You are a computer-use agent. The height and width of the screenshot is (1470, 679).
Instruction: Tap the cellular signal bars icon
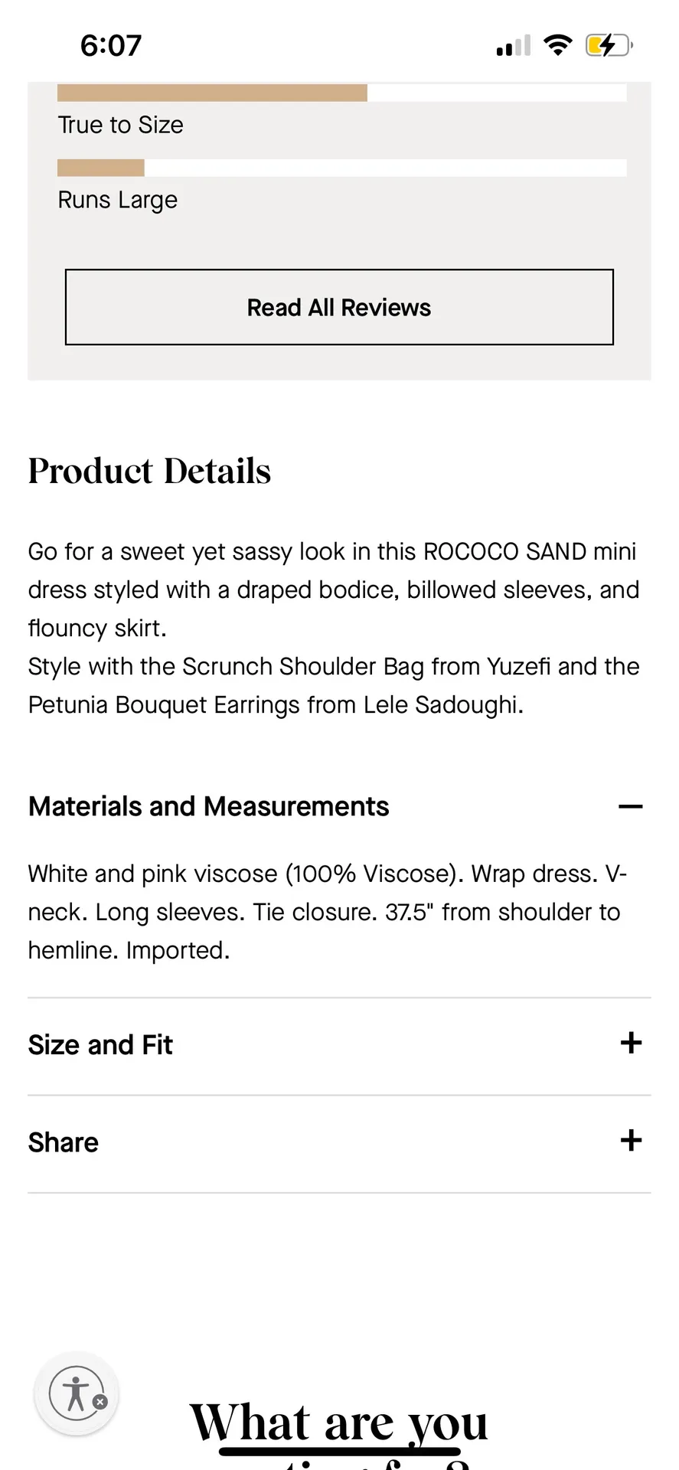pos(513,46)
